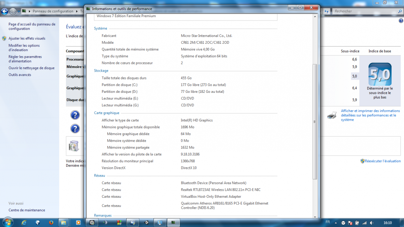Click the Realtek RTL8723AE Wireless LAN entry
This screenshot has height=227, width=404.
[221, 190]
